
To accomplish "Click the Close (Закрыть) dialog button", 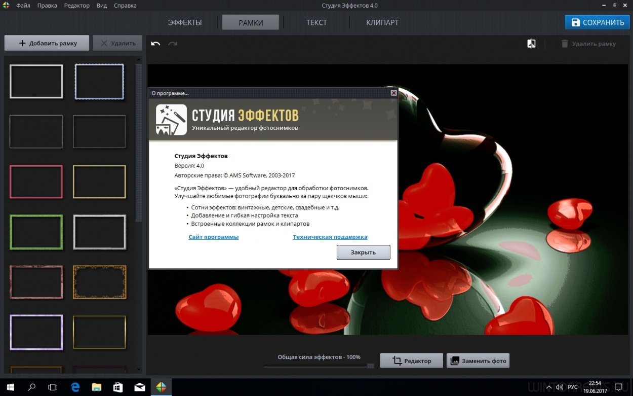I will [x=363, y=252].
